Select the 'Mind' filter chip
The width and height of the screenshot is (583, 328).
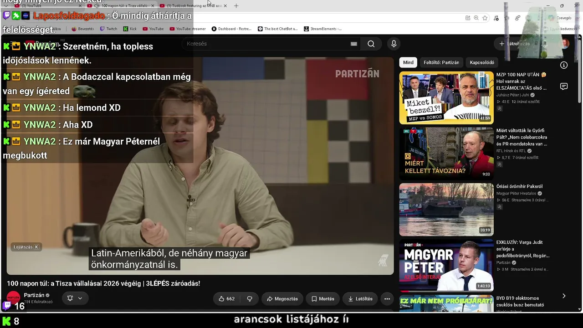(408, 62)
